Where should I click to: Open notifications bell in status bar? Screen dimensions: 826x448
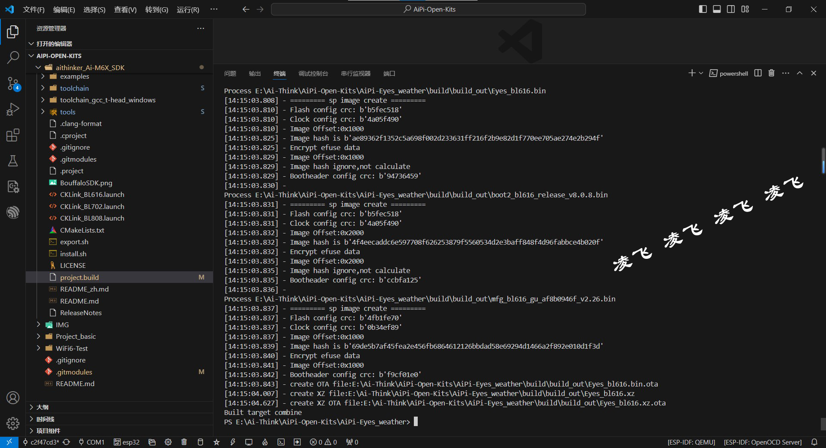click(814, 442)
